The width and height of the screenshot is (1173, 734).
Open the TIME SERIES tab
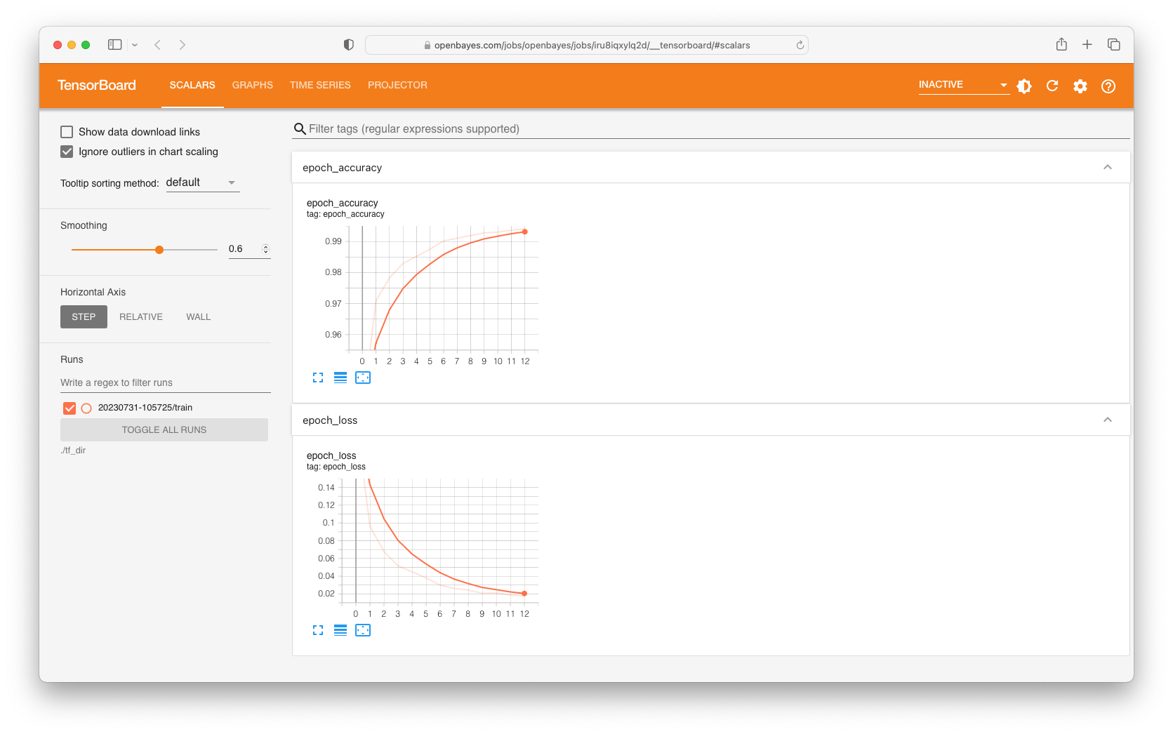tap(320, 85)
